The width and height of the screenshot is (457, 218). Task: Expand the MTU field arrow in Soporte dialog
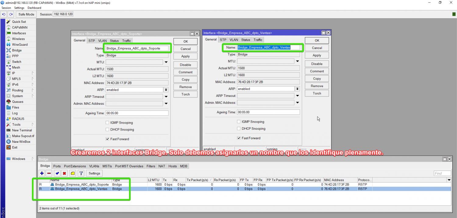(166, 62)
